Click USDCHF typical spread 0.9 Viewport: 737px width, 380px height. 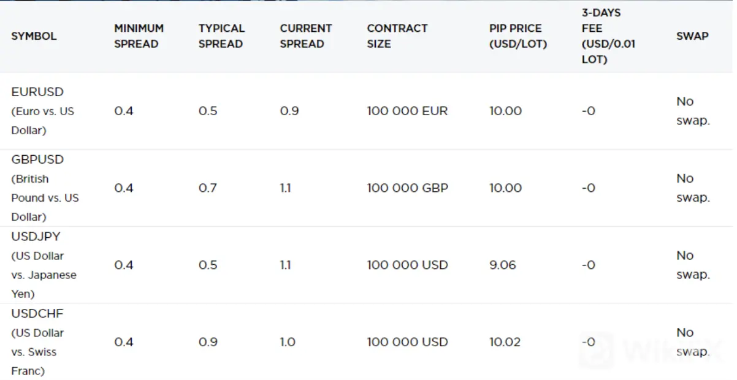point(208,342)
